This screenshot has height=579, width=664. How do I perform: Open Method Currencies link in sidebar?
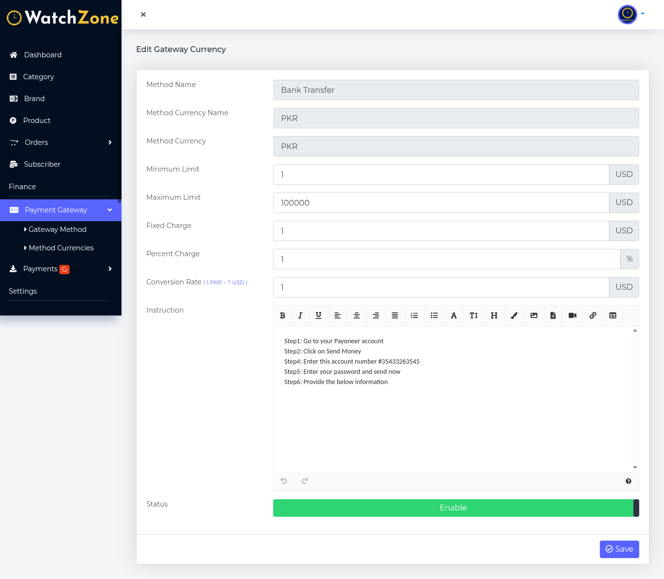pyautogui.click(x=61, y=248)
